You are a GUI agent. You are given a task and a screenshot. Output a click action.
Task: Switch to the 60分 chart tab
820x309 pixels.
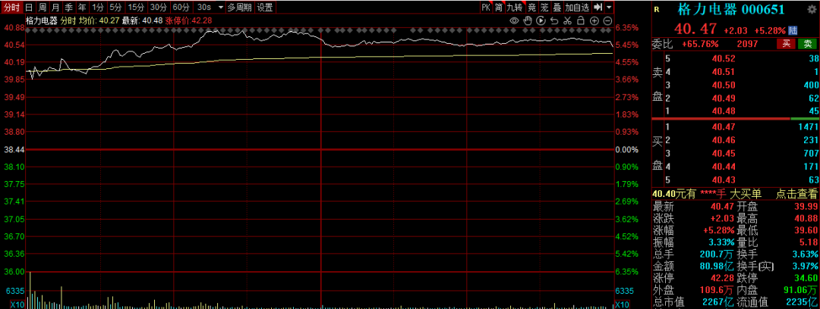(x=180, y=8)
